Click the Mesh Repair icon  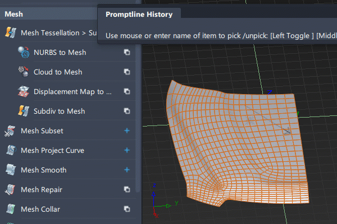coord(11,190)
